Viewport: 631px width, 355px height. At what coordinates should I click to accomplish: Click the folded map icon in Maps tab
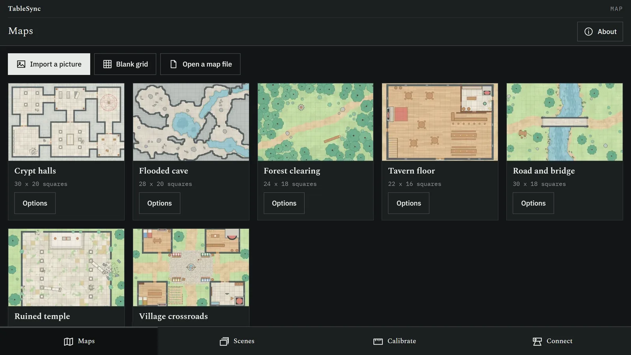[69, 342]
